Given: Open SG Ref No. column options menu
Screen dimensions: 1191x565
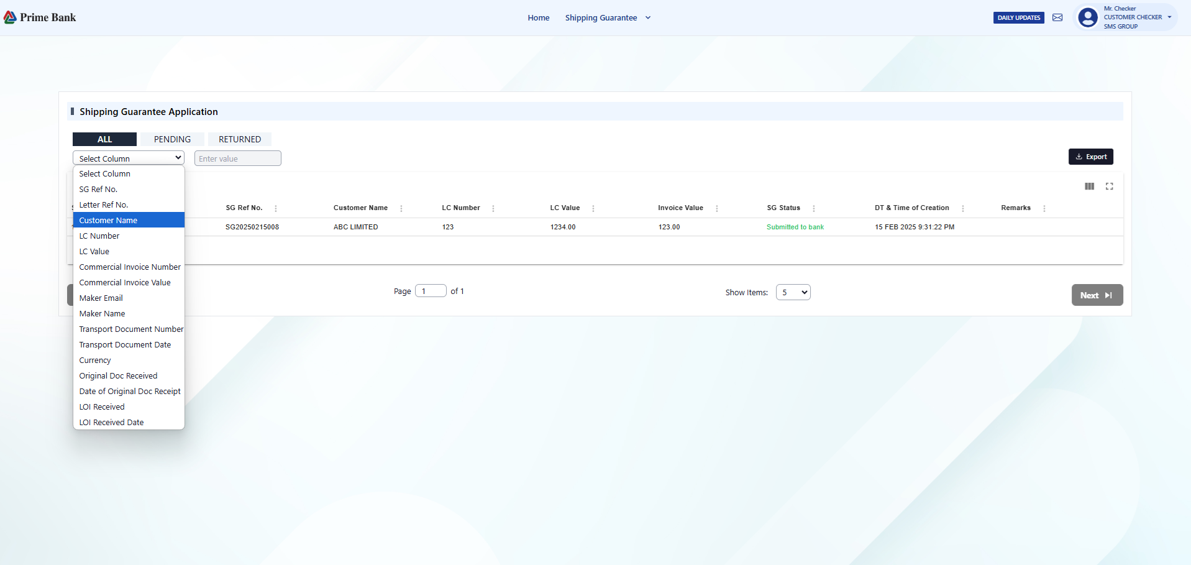Looking at the screenshot, I should tap(276, 208).
